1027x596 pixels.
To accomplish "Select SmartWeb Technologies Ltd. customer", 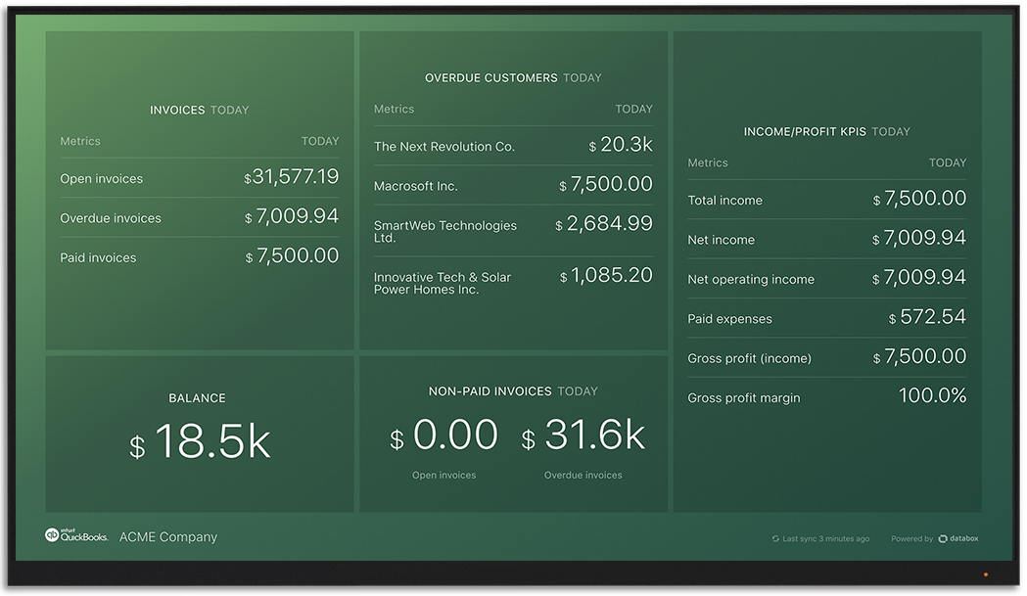I will (x=444, y=231).
